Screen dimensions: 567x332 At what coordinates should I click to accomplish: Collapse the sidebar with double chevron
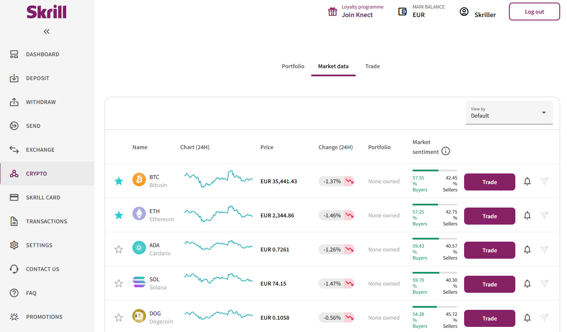[47, 32]
